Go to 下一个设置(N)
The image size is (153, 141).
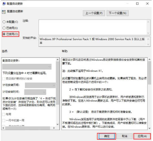pos(118,13)
